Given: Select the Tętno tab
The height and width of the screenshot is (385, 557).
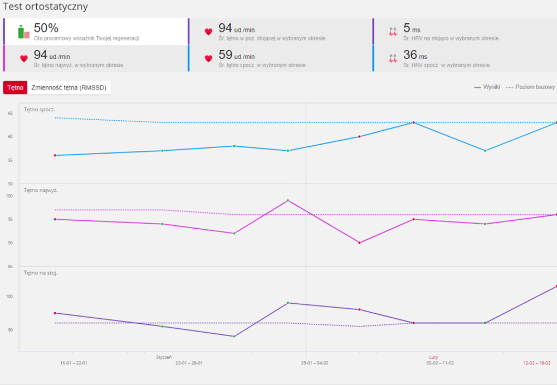Looking at the screenshot, I should (x=15, y=88).
